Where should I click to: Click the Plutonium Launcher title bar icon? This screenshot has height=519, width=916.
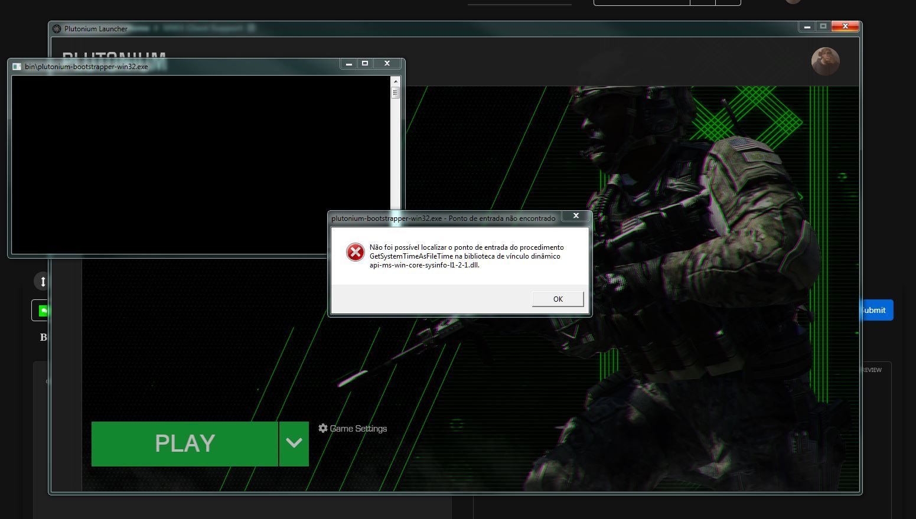57,28
